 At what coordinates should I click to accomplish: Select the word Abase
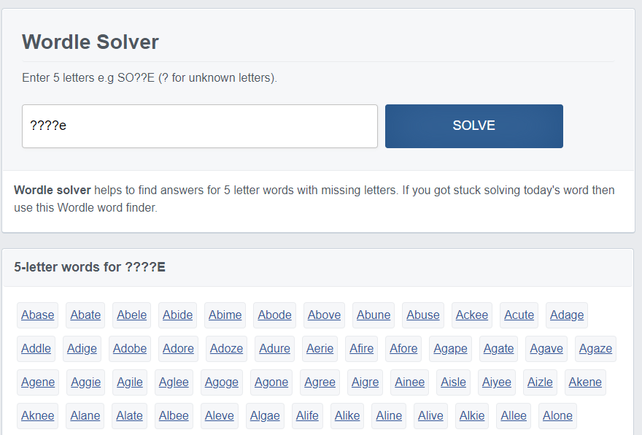coord(37,315)
